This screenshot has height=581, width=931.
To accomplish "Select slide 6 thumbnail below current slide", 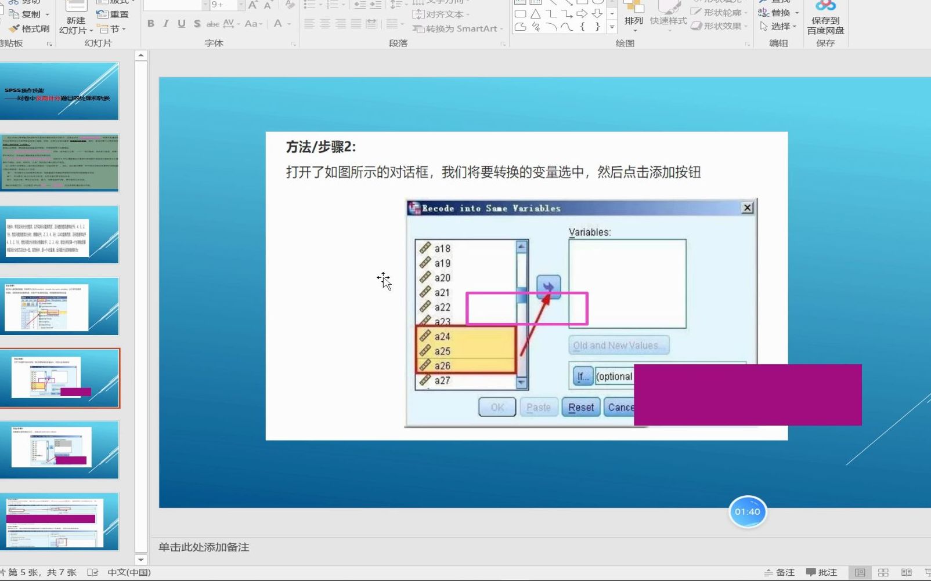I will click(x=59, y=450).
